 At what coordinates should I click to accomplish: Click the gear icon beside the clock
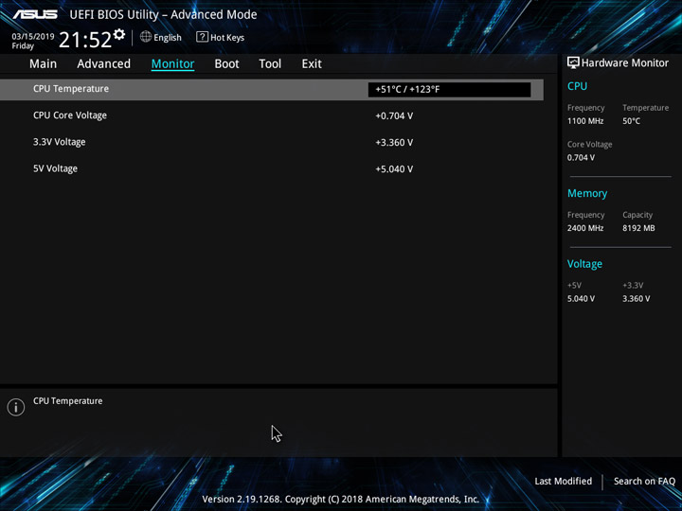[119, 34]
